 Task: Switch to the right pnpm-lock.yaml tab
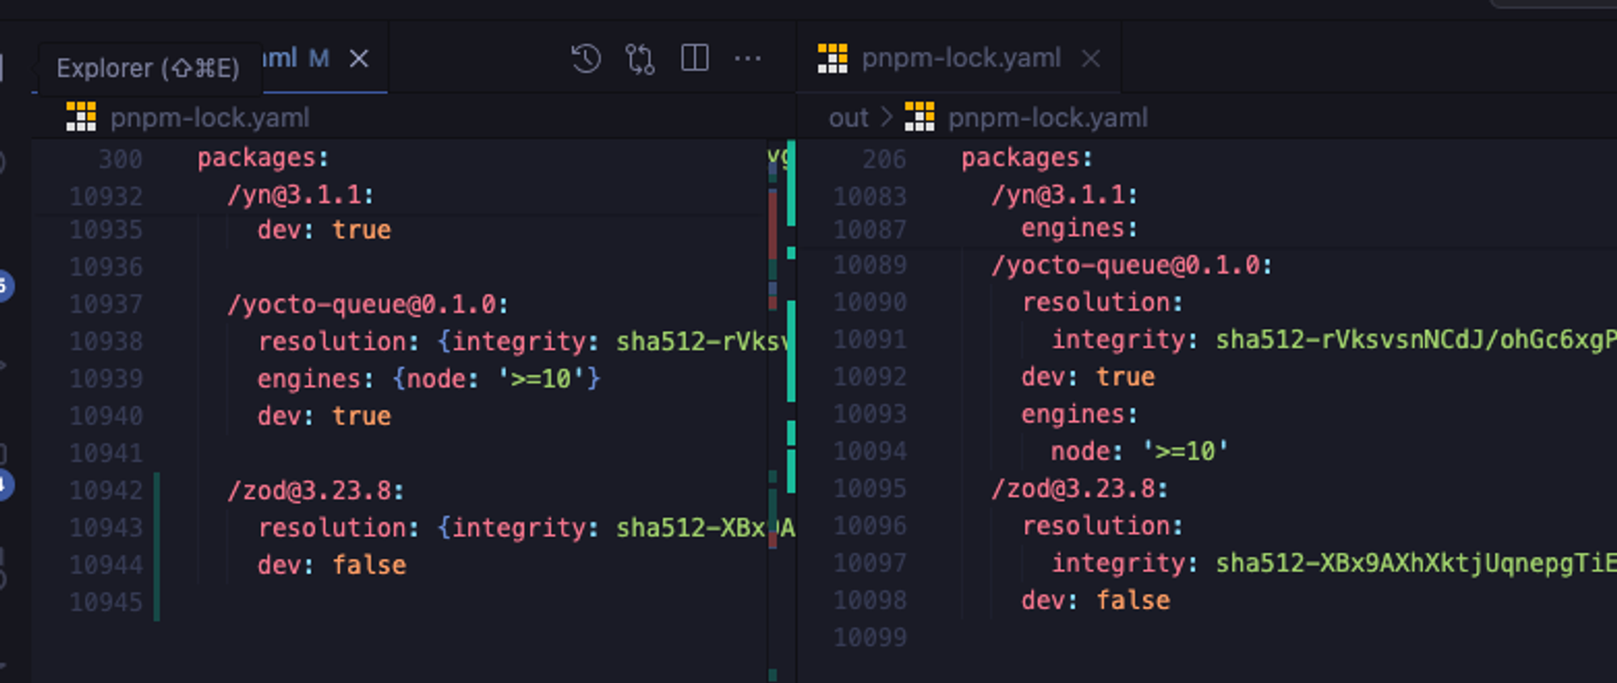tap(960, 58)
